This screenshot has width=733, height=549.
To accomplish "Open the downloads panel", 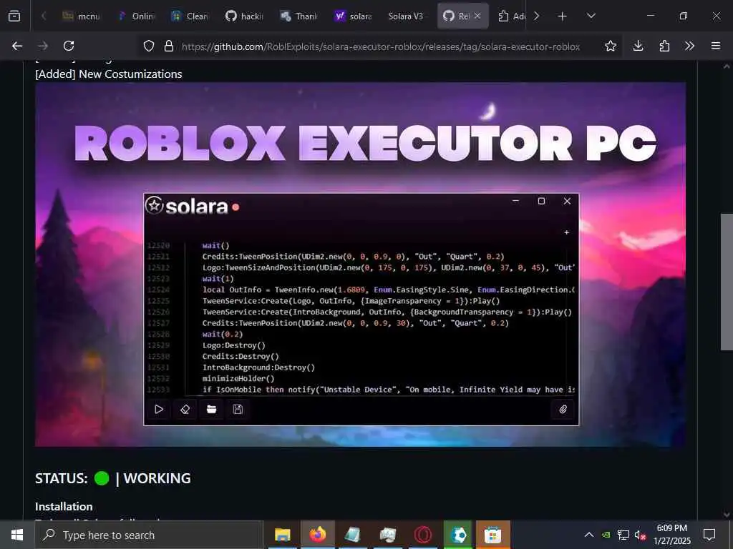I will pyautogui.click(x=638, y=46).
